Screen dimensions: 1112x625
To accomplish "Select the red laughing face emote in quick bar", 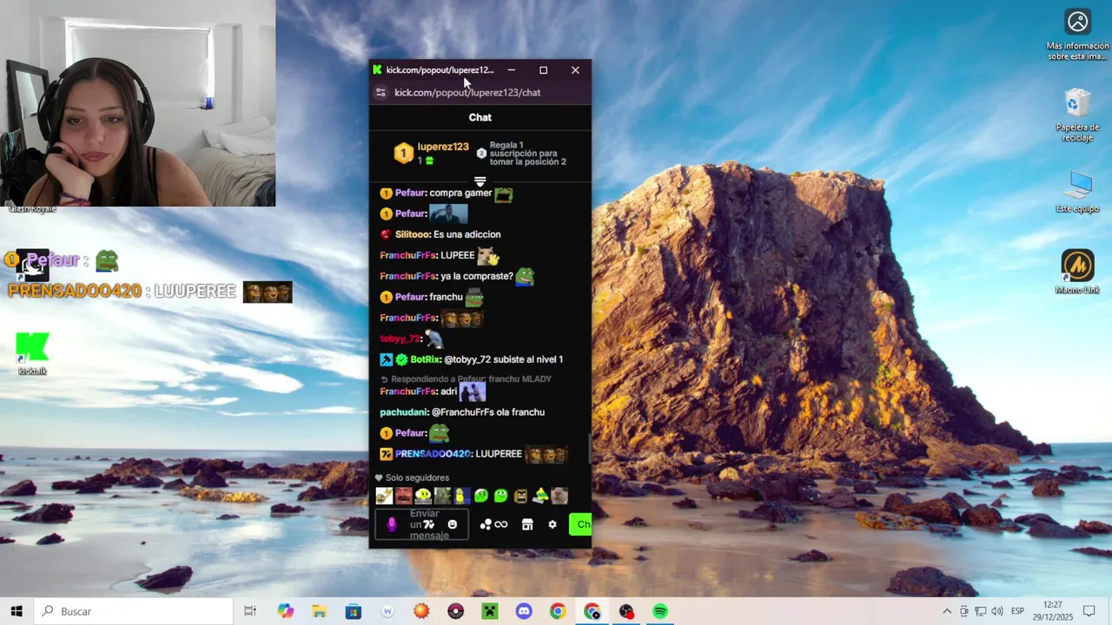I will tap(403, 496).
